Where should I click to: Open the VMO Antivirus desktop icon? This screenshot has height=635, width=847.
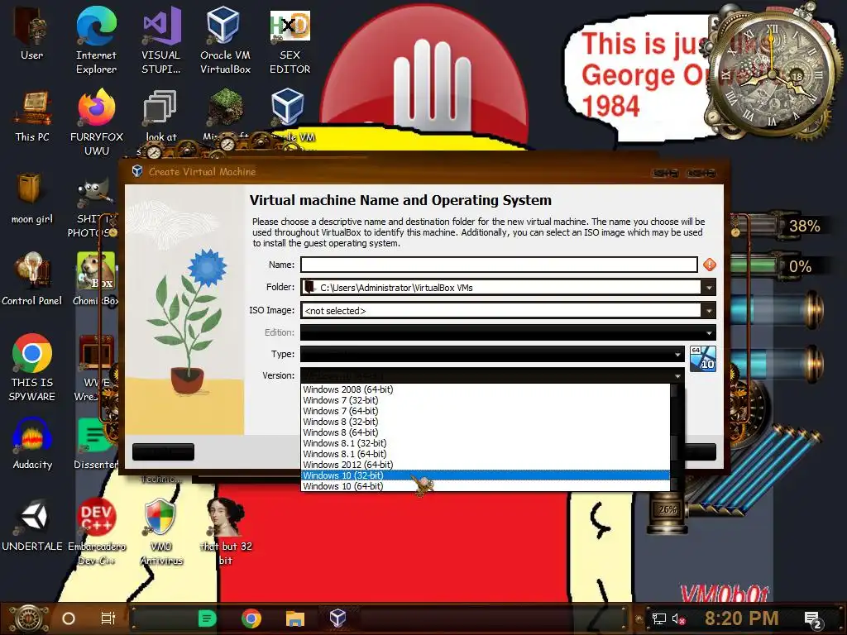tap(161, 532)
